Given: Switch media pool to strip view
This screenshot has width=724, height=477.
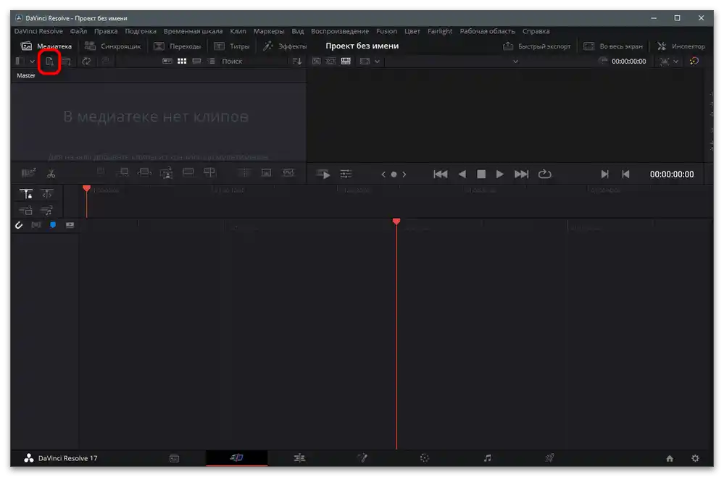Looking at the screenshot, I should point(196,62).
